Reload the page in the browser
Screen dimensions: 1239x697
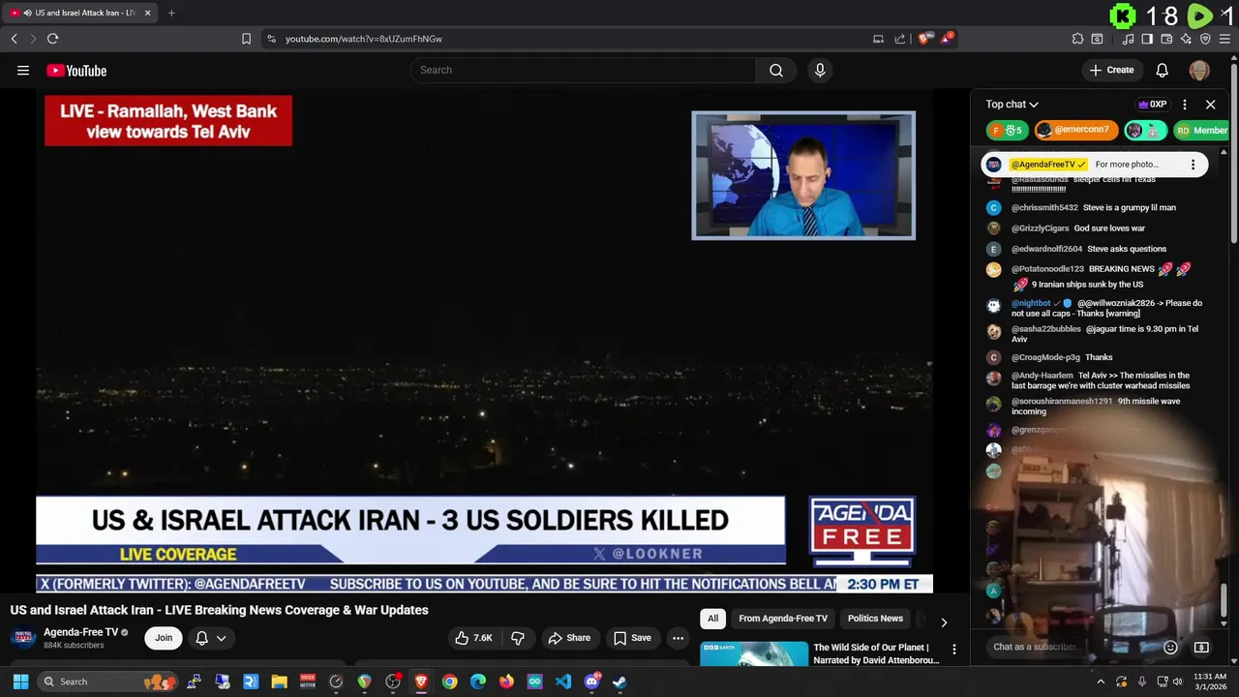[52, 39]
